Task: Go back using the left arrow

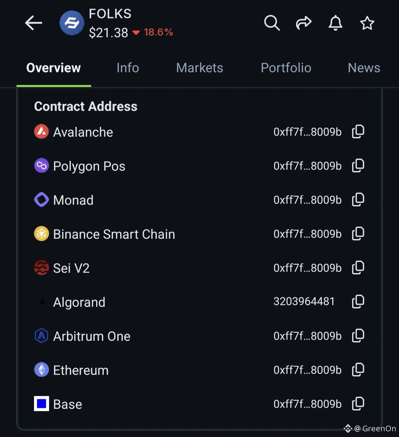Action: pos(34,23)
